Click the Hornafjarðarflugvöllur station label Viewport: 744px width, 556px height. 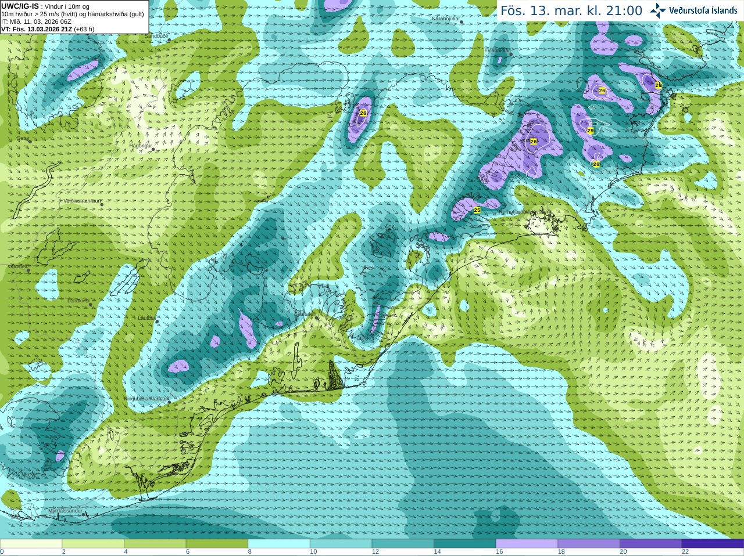coord(525,212)
